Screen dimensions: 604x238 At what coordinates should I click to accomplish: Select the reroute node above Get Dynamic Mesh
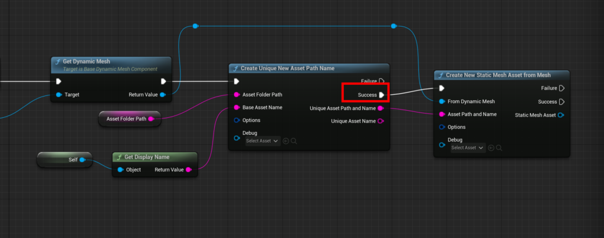pyautogui.click(x=195, y=26)
